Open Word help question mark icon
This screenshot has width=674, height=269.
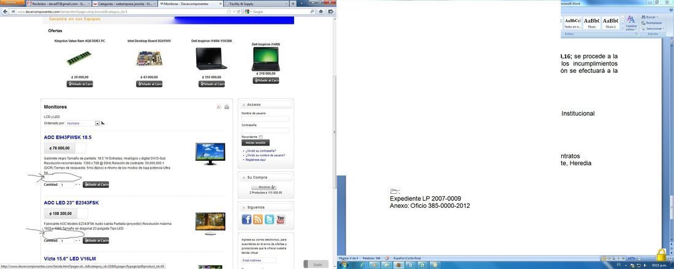[671, 10]
